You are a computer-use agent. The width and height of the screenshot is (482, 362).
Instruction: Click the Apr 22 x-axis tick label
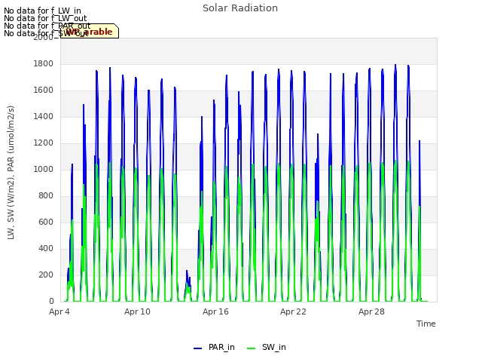(x=293, y=311)
